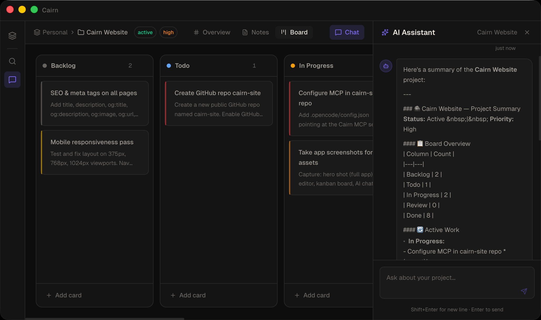Add card to the Backlog column
Image resolution: width=541 pixels, height=320 pixels.
pos(64,295)
